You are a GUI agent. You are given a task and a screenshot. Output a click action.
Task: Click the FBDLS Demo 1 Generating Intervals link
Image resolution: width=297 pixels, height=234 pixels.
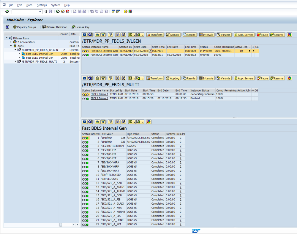[x=99, y=94]
